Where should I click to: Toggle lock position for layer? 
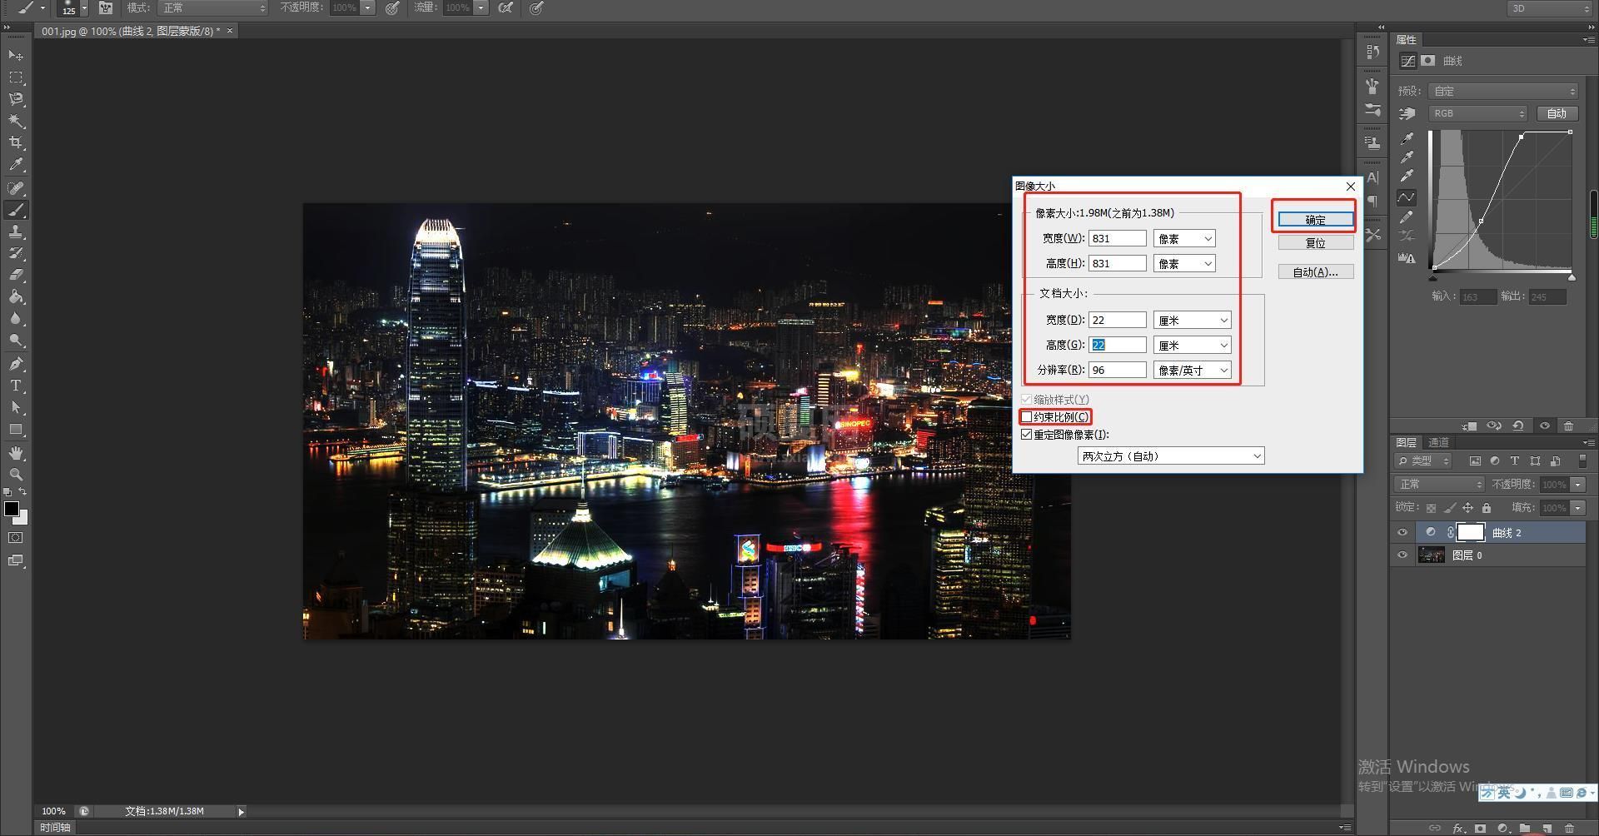(x=1467, y=508)
